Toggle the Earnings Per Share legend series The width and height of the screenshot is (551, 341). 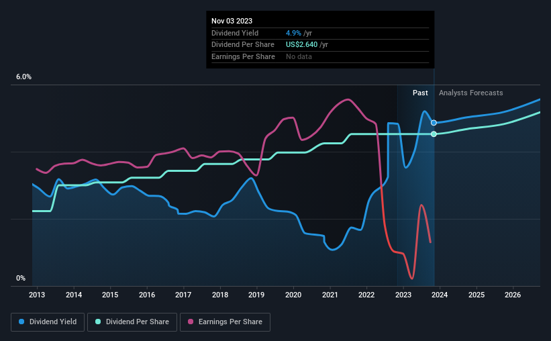225,322
